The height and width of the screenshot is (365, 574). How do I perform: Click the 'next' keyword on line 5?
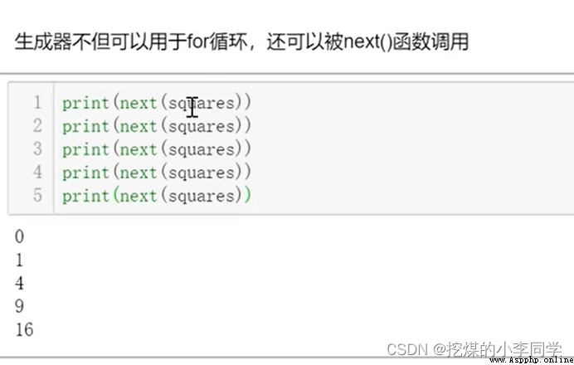coord(138,196)
